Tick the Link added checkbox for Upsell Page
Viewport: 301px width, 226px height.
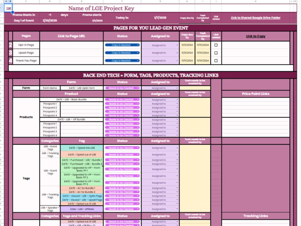(216, 53)
